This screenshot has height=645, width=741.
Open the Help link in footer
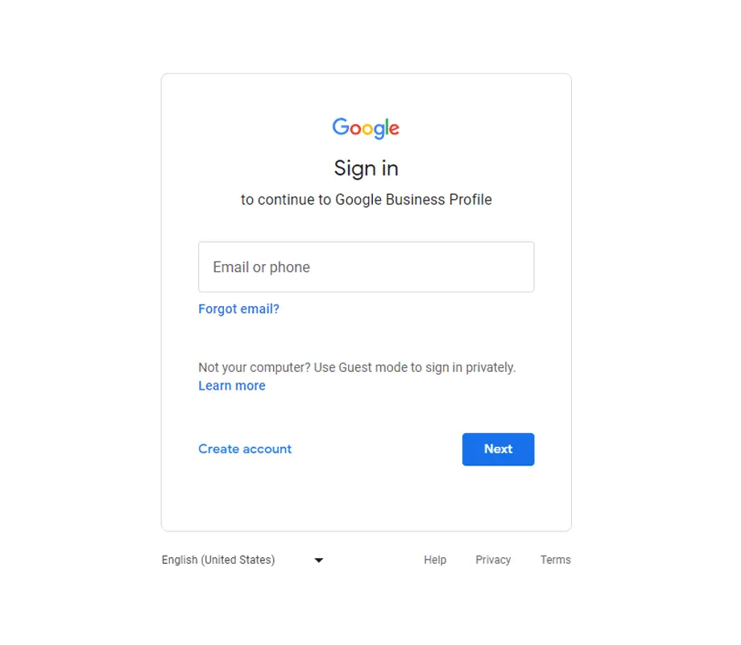[435, 560]
